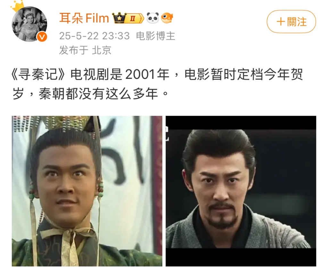This screenshot has width=328, height=276.
Task: Click the level II tag on badge
Action: pos(132,19)
